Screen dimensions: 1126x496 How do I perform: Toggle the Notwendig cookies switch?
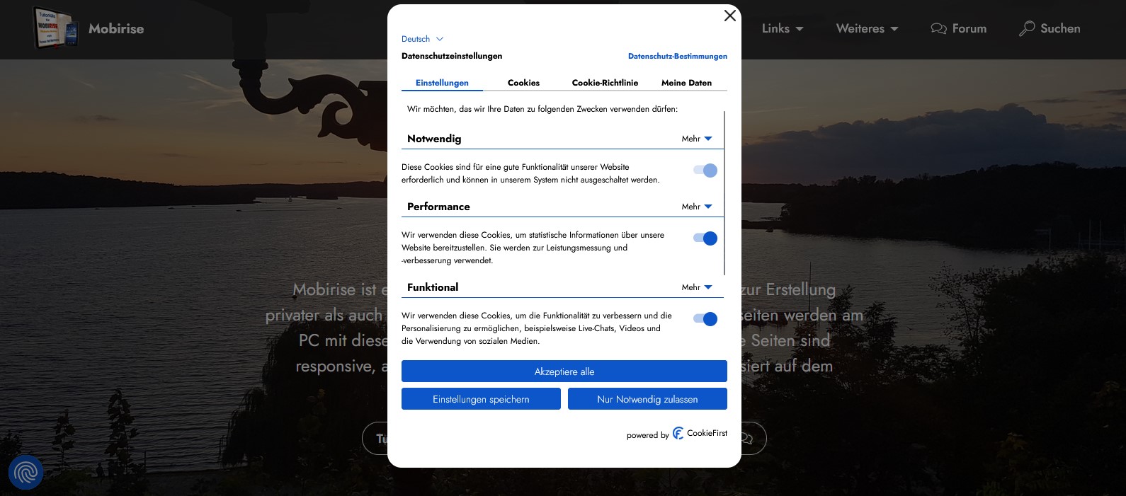point(705,171)
